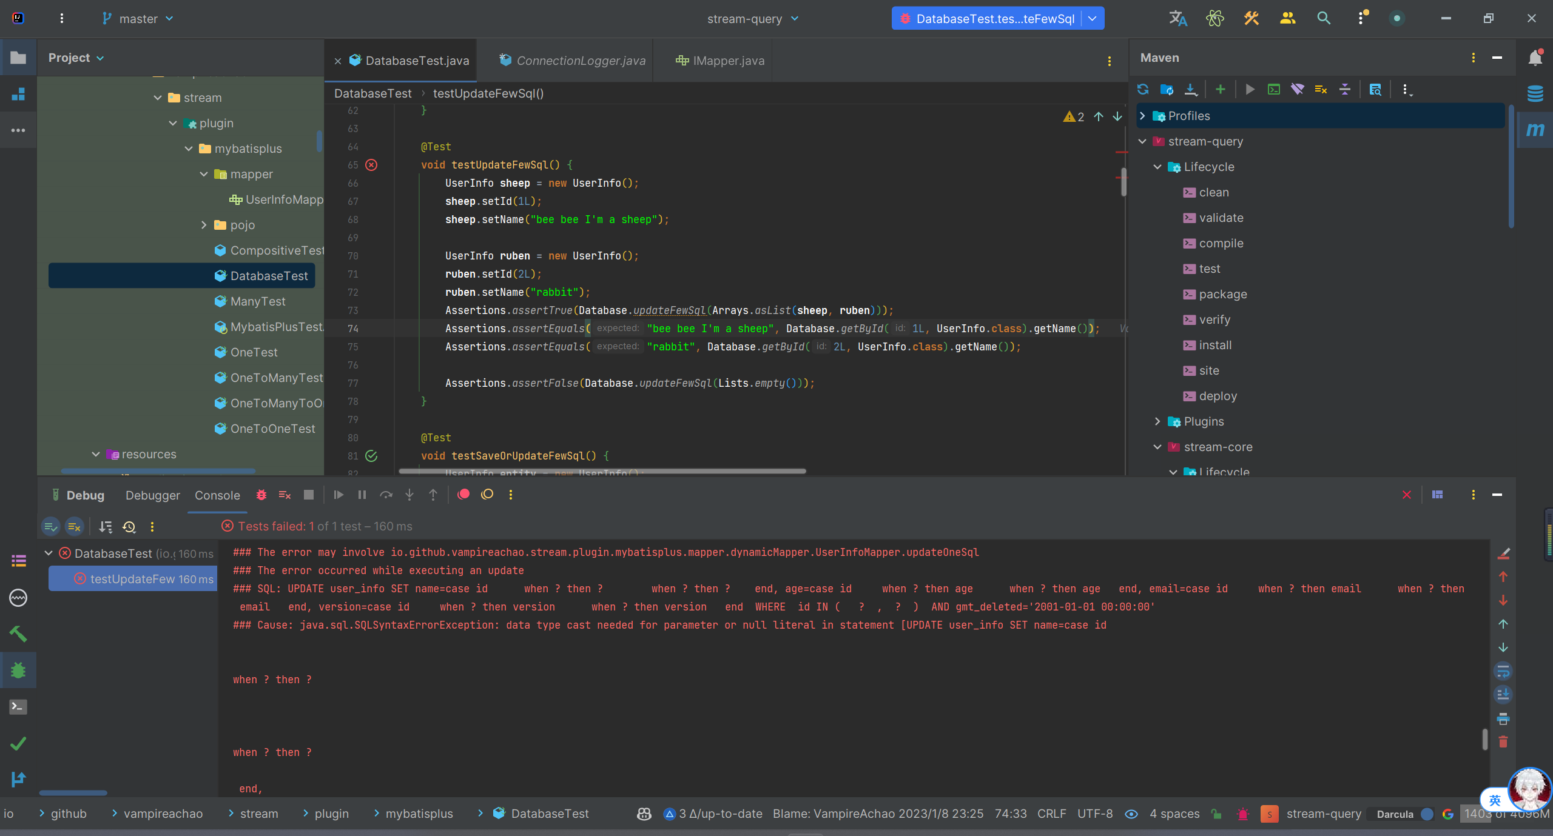Expand the pojo folder
This screenshot has width=1553, height=836.
204,225
